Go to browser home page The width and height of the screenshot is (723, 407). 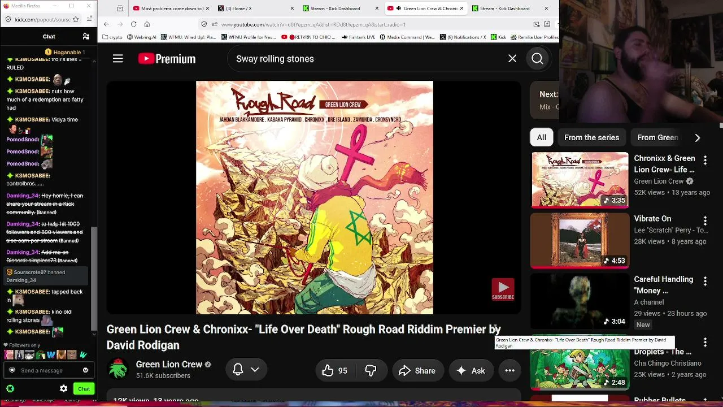147,24
